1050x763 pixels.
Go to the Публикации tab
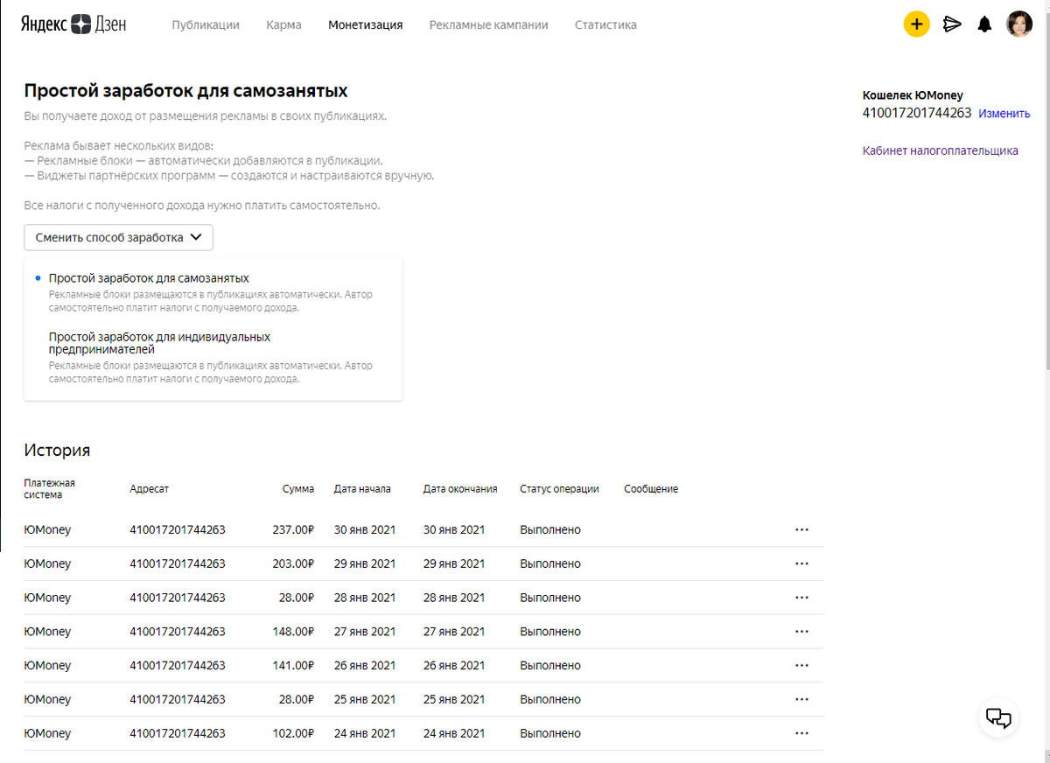coord(206,24)
